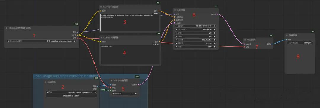
Task: Focus the negative prompt box containing watermark, text
Action: pos(130,55)
